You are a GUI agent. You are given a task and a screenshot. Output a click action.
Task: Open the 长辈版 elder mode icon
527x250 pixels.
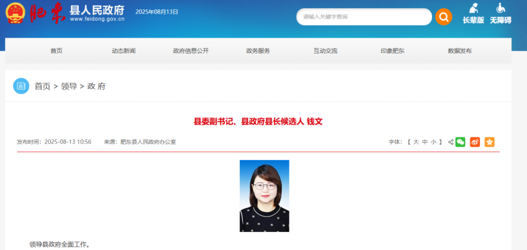pos(473,14)
